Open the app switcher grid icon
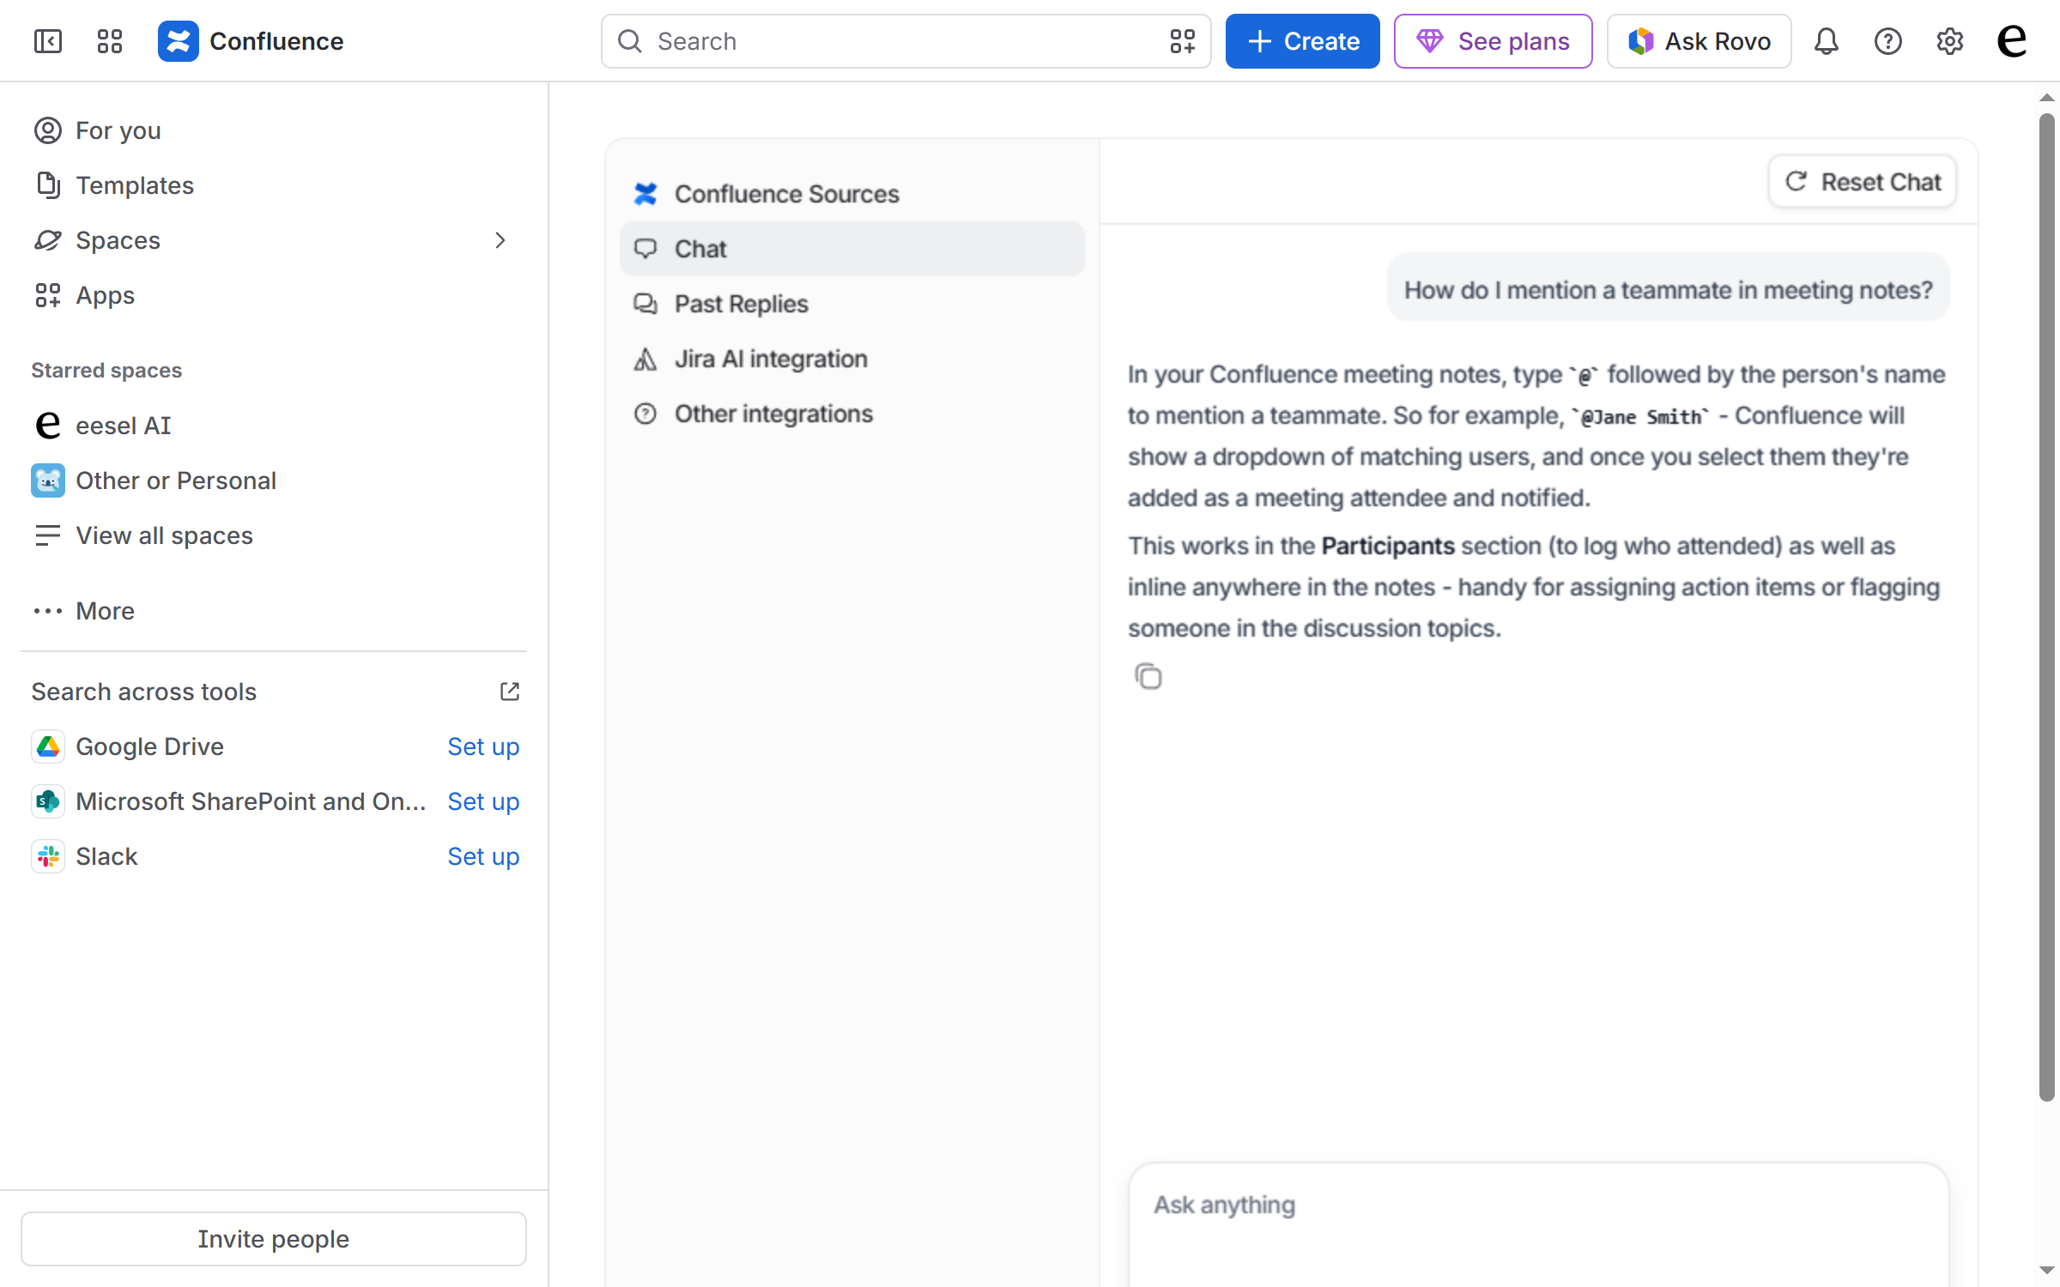2060x1287 pixels. 110,41
